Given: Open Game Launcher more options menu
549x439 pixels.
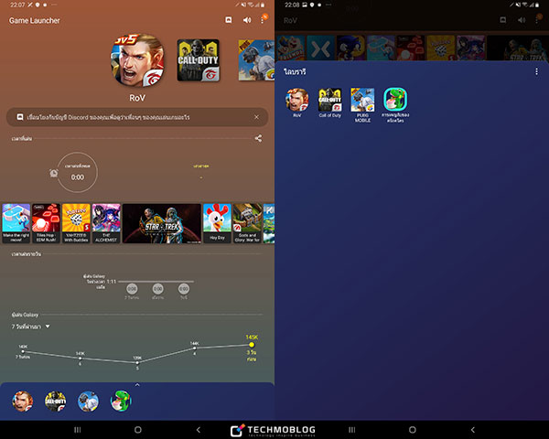Looking at the screenshot, I should 263,20.
